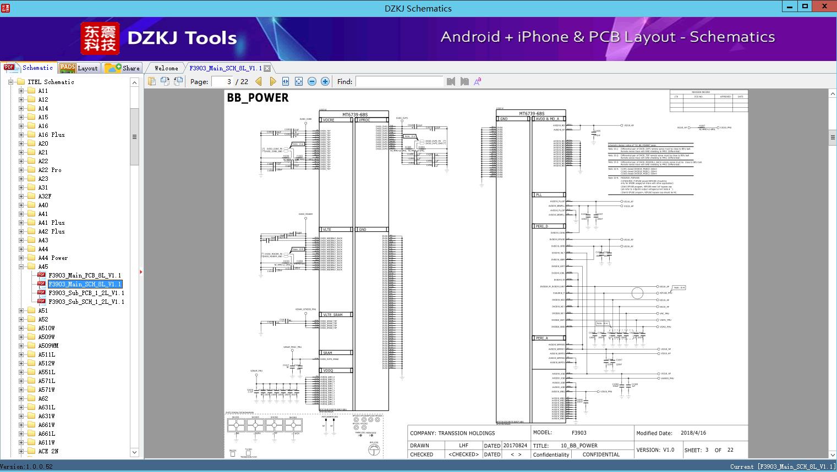Click tree panel scroll down arrow

(x=134, y=452)
